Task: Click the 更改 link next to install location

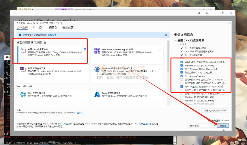Action: (x=80, y=112)
